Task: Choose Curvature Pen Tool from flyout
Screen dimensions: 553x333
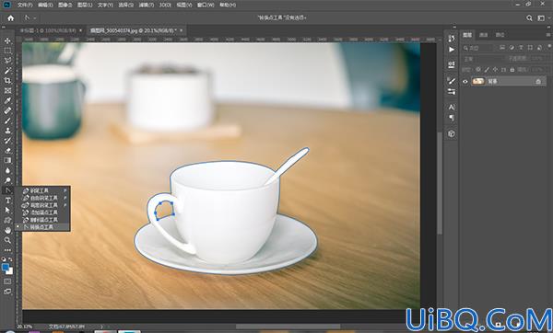Action: tap(43, 205)
